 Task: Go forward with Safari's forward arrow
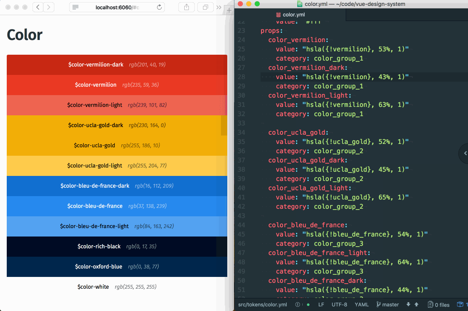pyautogui.click(x=48, y=7)
